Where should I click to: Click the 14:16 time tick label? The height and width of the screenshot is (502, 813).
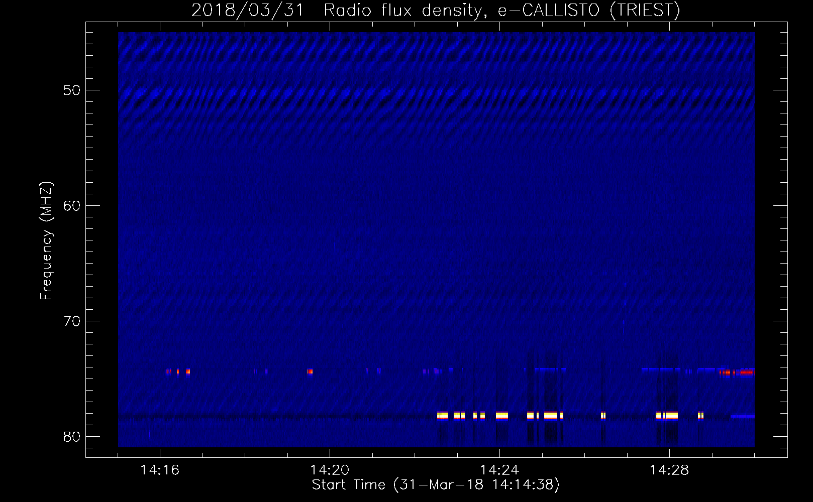(160, 470)
